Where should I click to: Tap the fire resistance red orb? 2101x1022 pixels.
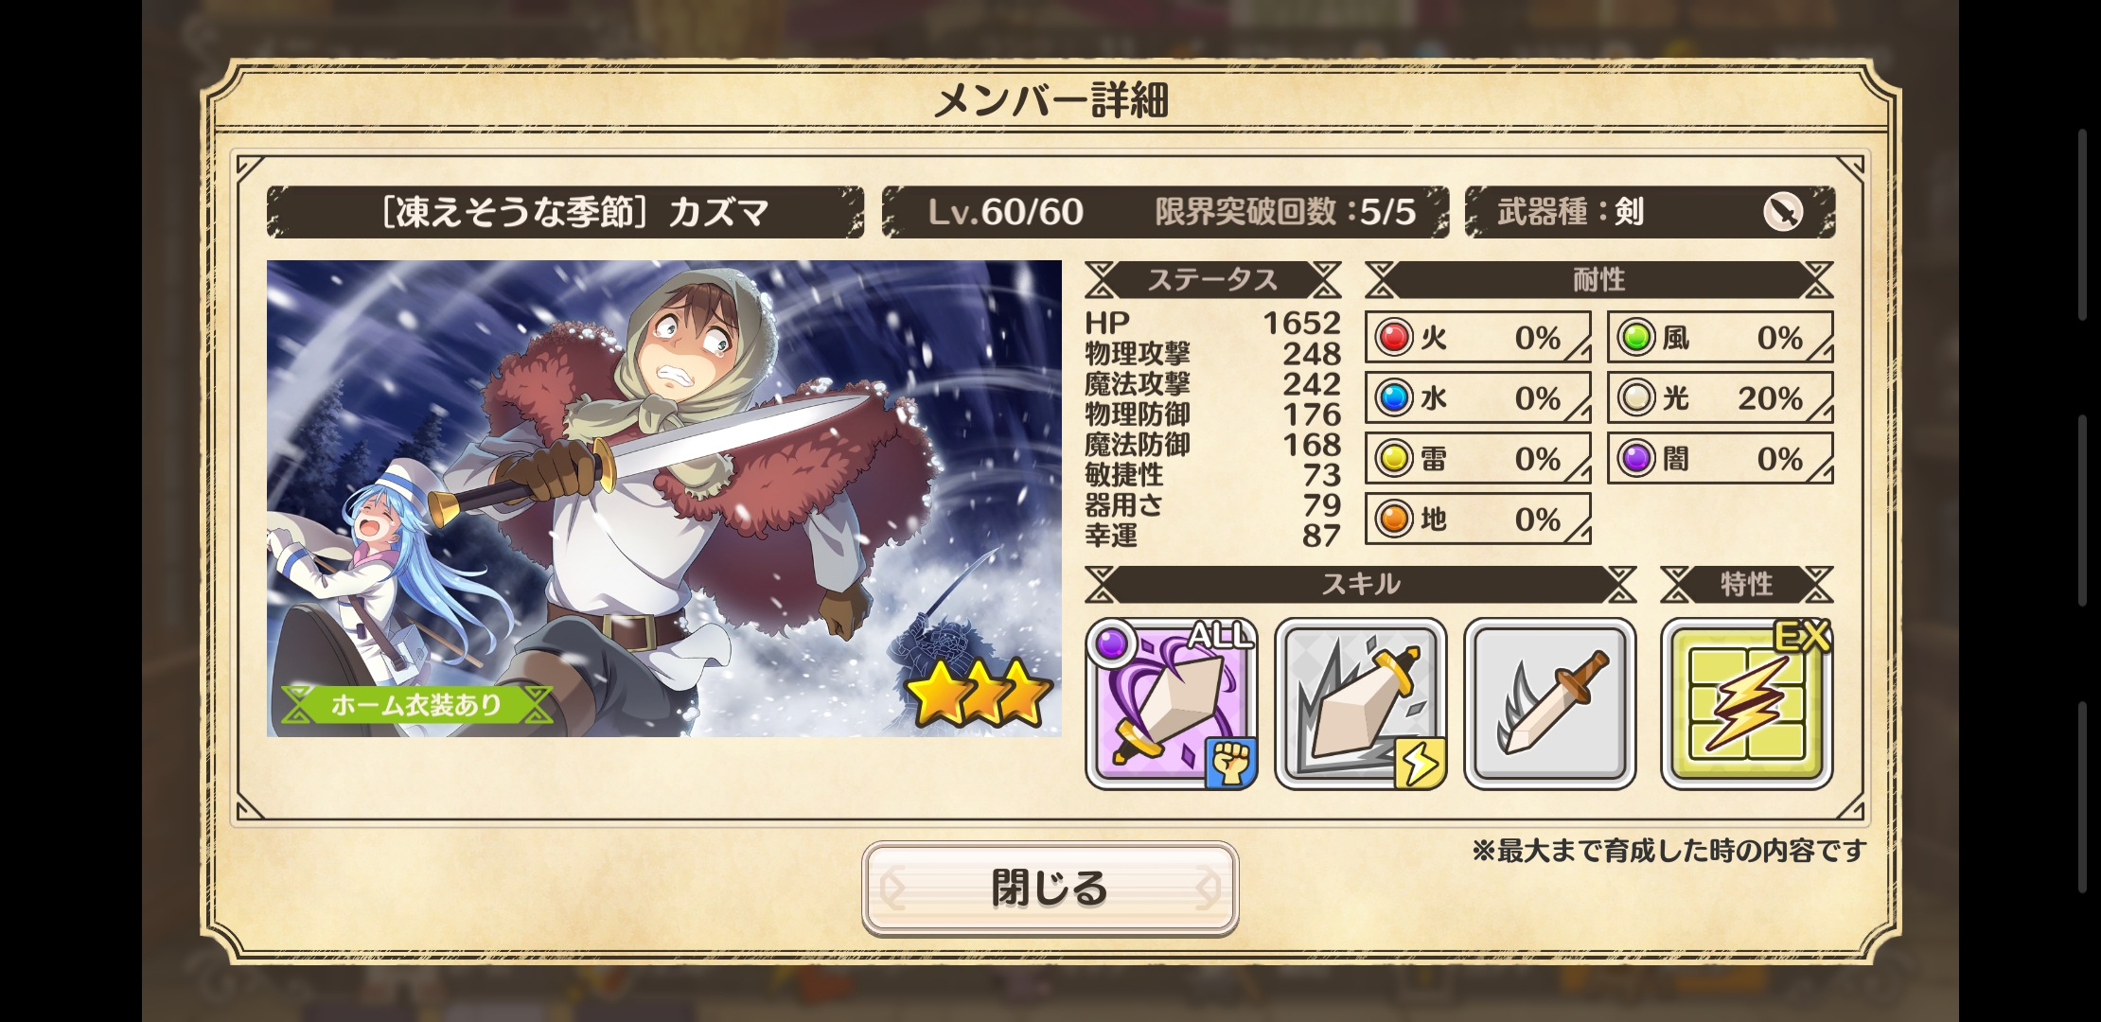click(1394, 337)
